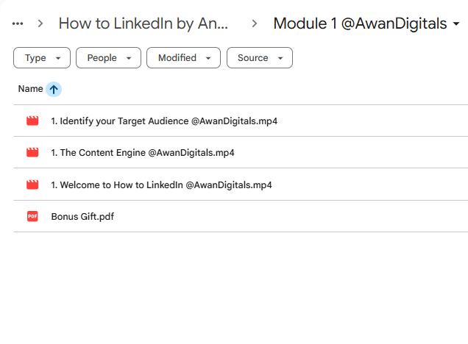Open the Source filter dropdown

260,58
